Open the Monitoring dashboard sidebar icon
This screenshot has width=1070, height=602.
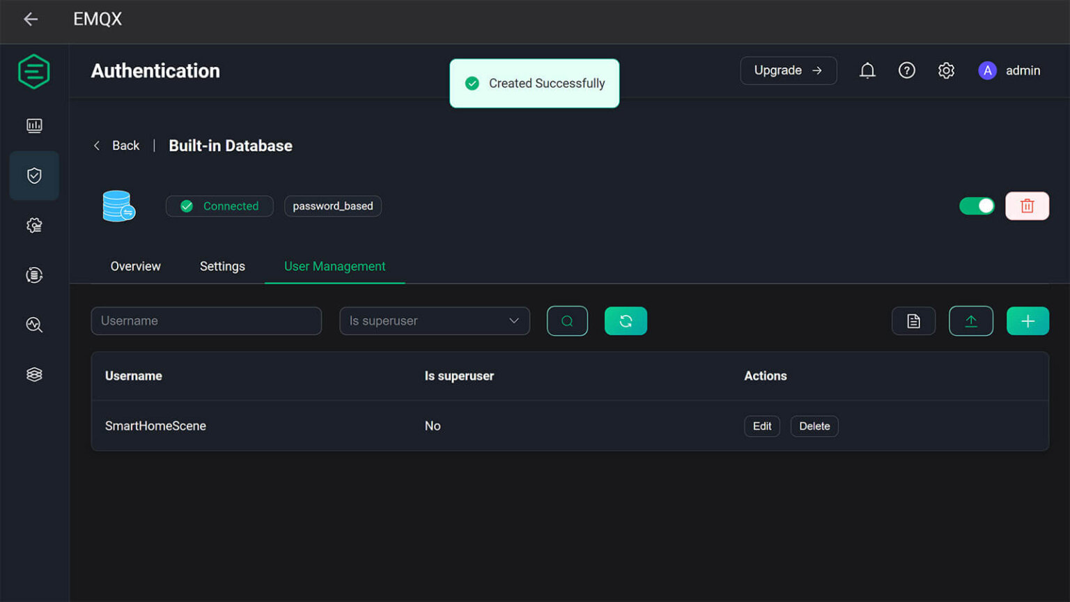pos(33,126)
